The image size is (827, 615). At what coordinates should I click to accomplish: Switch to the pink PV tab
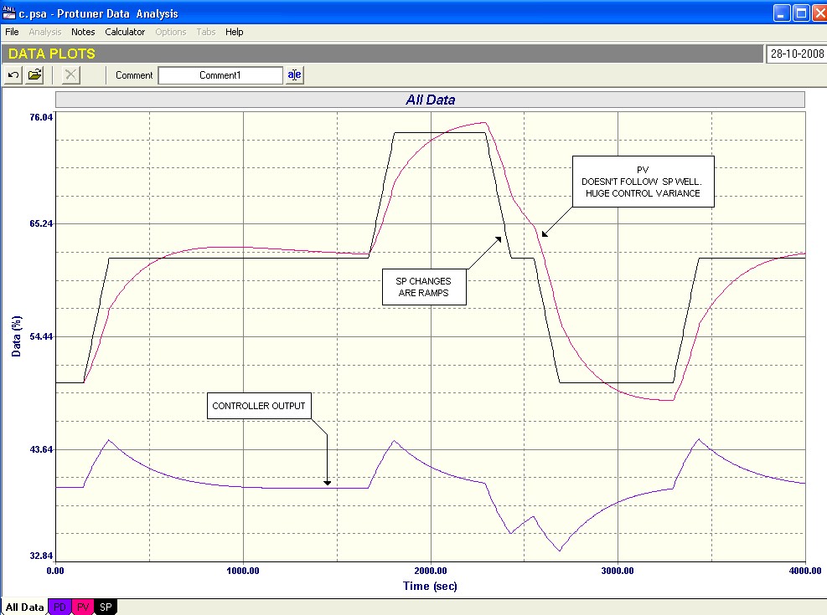(x=83, y=607)
